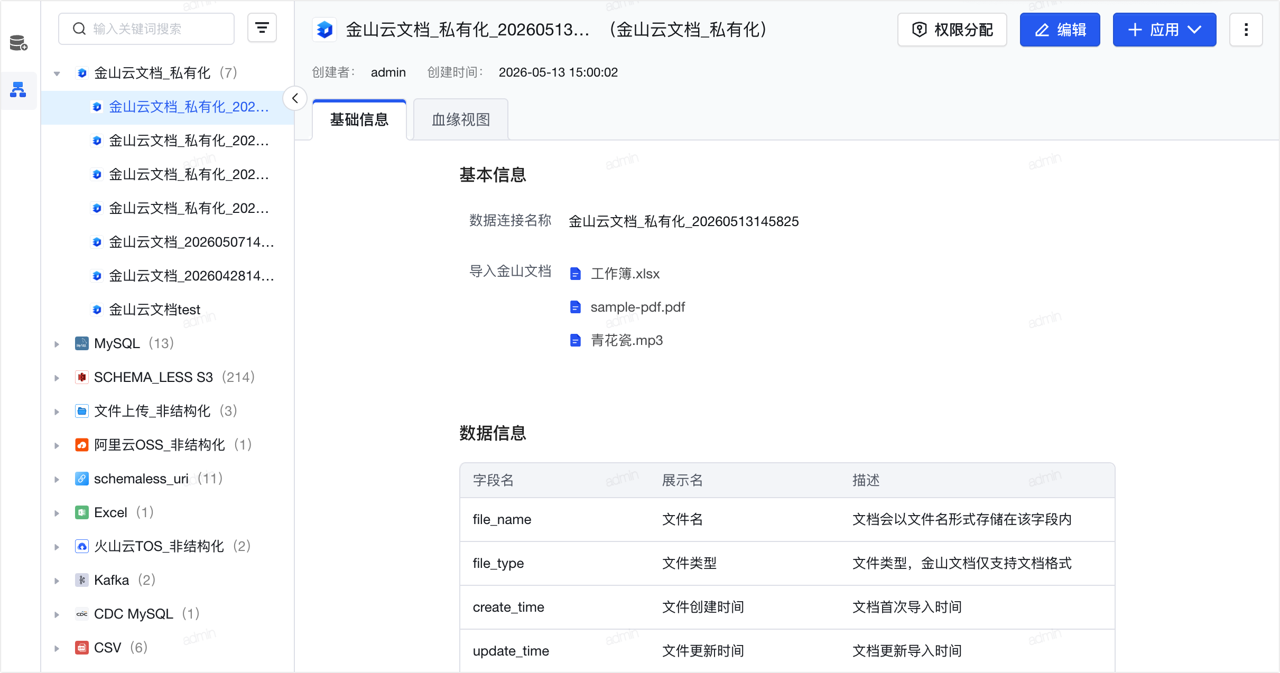
Task: Open the 青花瓷.mp3 file link
Action: [627, 340]
